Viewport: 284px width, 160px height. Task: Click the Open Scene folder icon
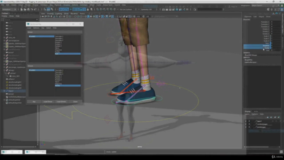click(25, 9)
